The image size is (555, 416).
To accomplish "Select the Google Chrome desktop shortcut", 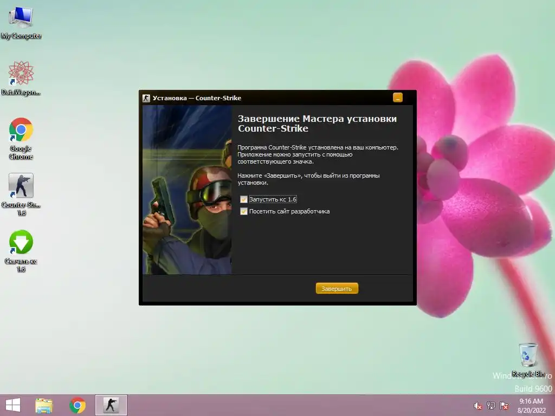I will point(21,139).
